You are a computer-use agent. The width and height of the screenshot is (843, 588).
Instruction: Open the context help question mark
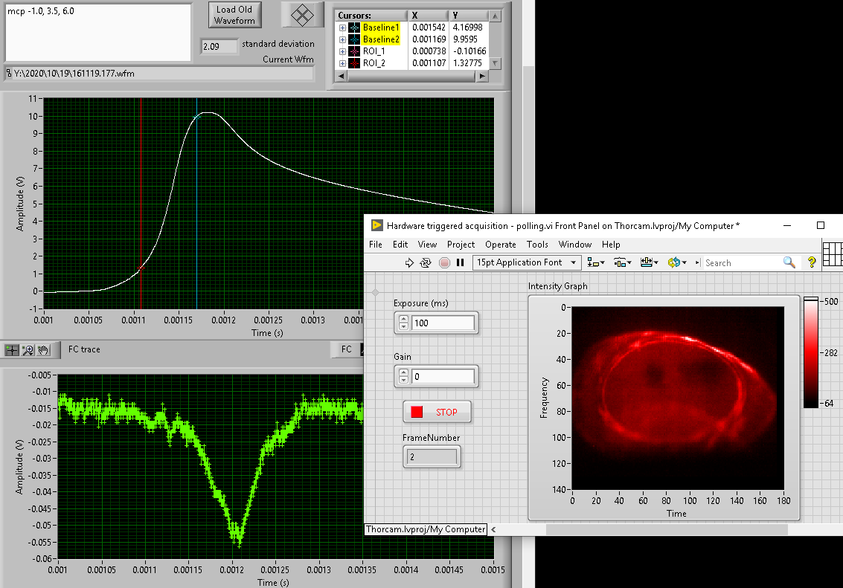tap(812, 262)
